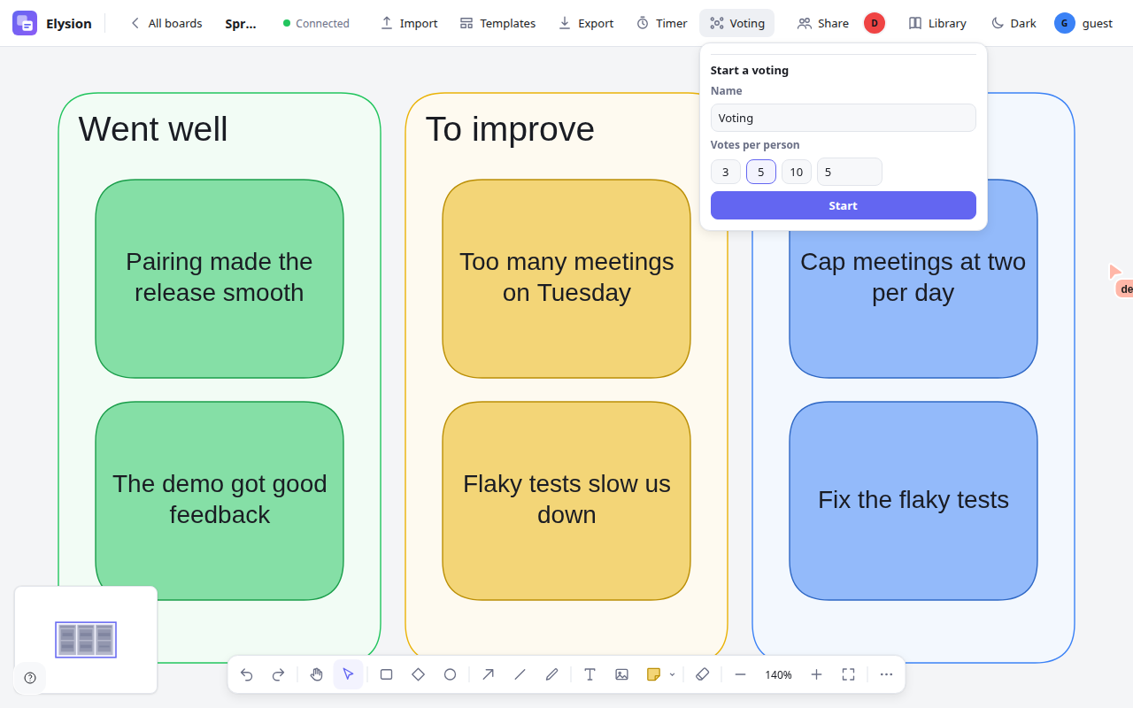The width and height of the screenshot is (1133, 708).
Task: Click the red D collaborator avatar
Action: click(x=875, y=23)
